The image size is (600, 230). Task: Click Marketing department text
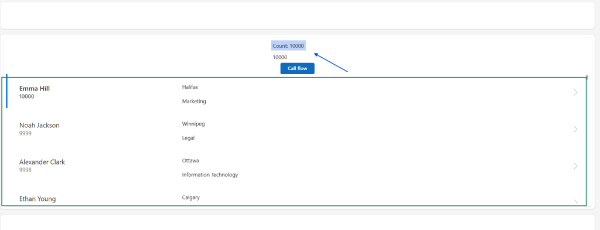pyautogui.click(x=194, y=102)
